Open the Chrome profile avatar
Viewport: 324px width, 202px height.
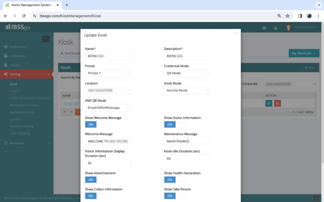coord(309,16)
